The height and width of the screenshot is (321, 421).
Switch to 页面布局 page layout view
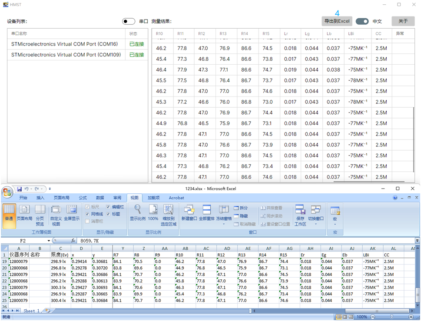[x=24, y=214]
